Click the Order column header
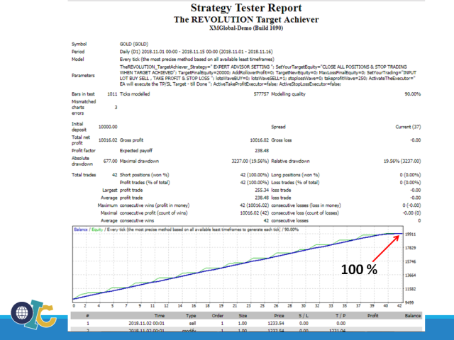The image size is (454, 340). pyautogui.click(x=218, y=315)
